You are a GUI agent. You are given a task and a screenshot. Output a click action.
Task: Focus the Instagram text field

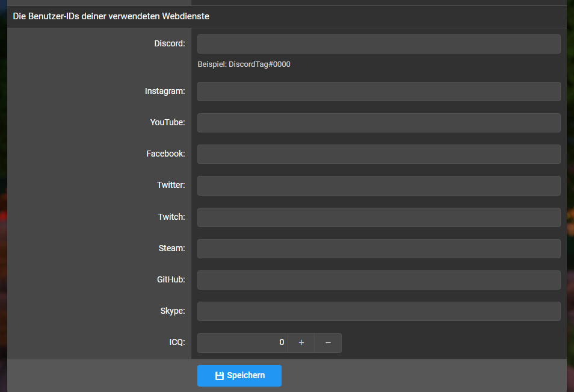pos(378,92)
